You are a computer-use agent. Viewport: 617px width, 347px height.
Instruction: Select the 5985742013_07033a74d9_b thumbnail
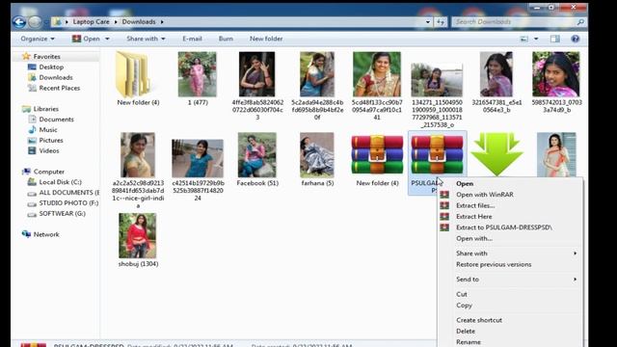(556, 74)
